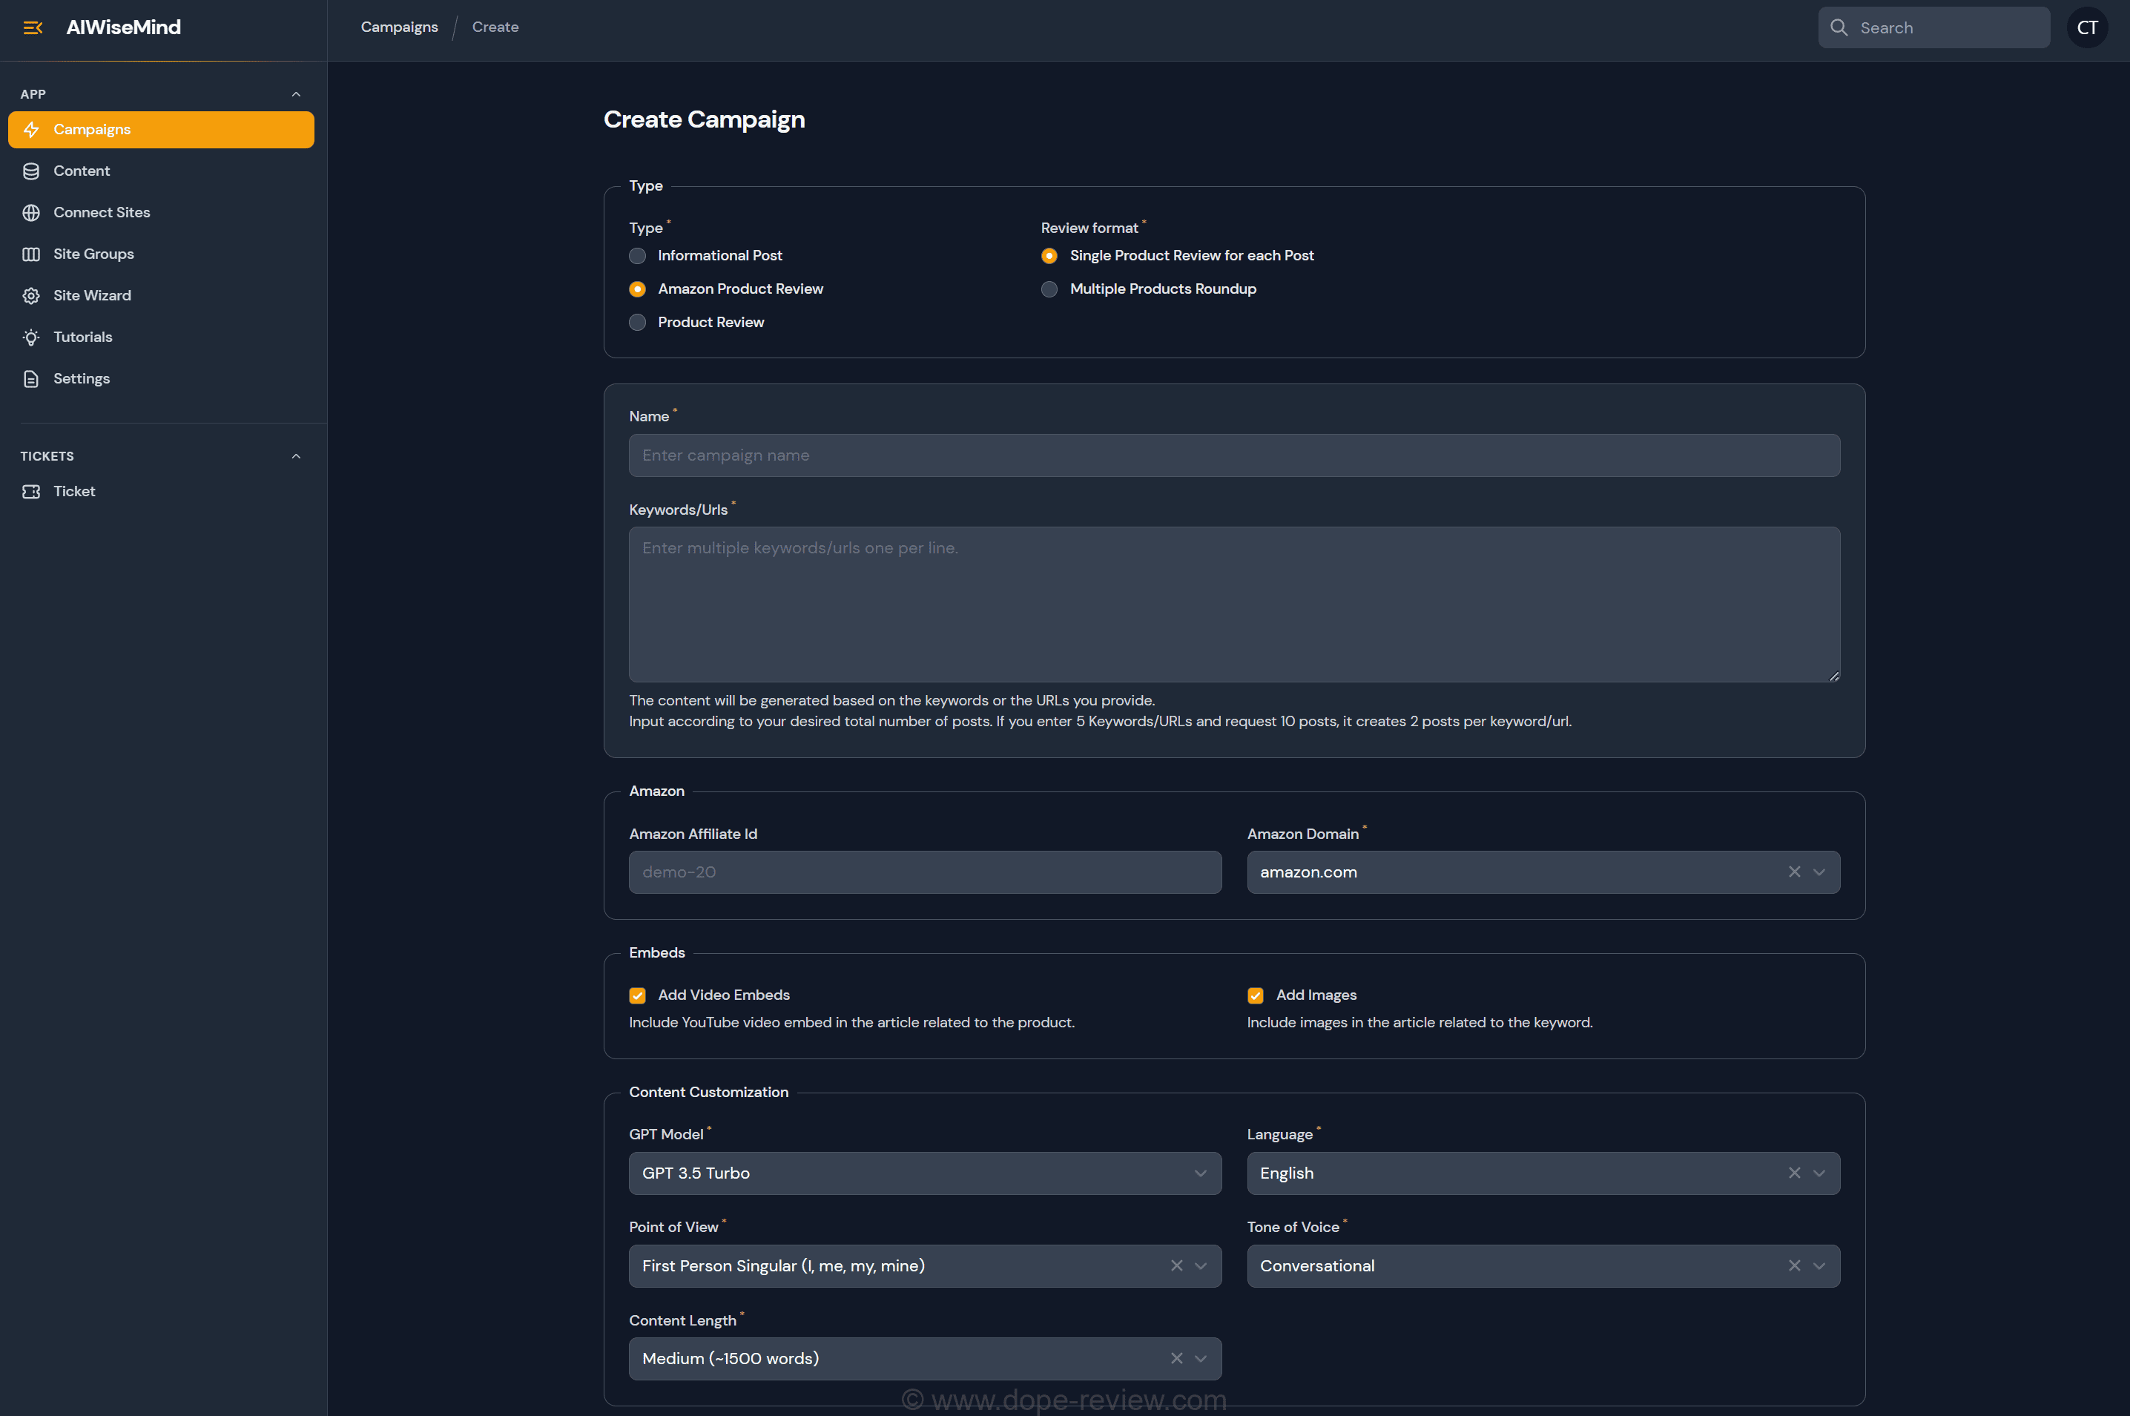Disable the Add Images checkbox

pyautogui.click(x=1255, y=995)
